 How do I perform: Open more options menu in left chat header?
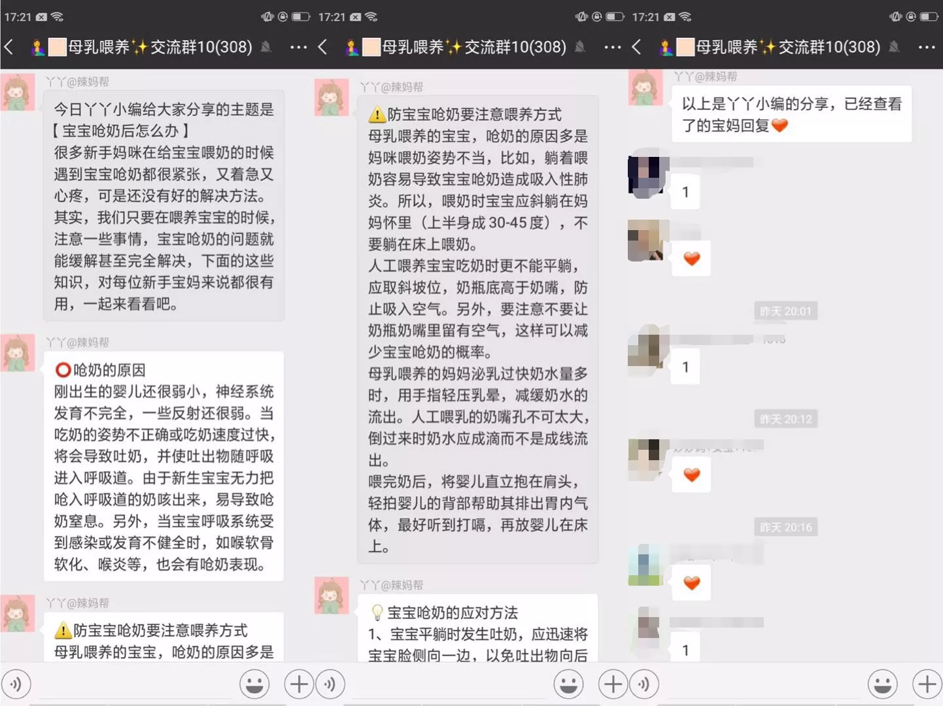[298, 47]
